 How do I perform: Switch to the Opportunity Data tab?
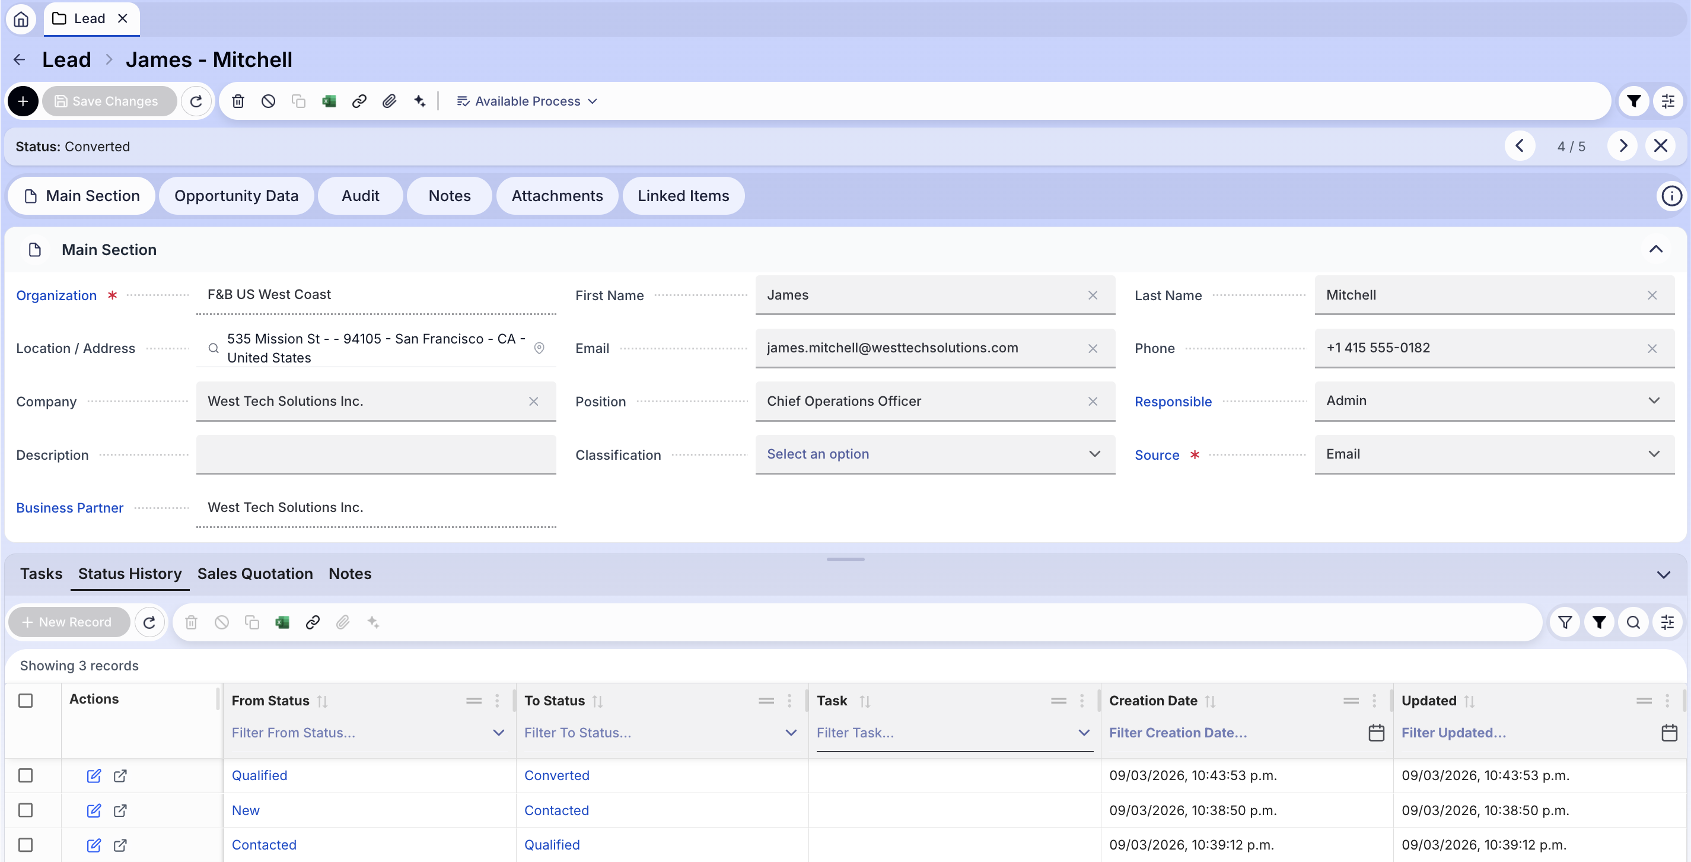click(x=235, y=196)
